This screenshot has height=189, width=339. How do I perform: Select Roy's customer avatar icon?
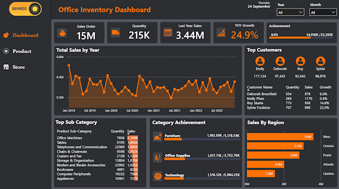(300, 61)
